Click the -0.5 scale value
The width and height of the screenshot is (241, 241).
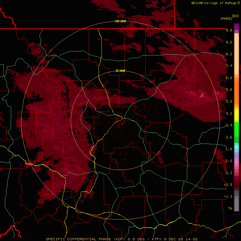[228, 185]
